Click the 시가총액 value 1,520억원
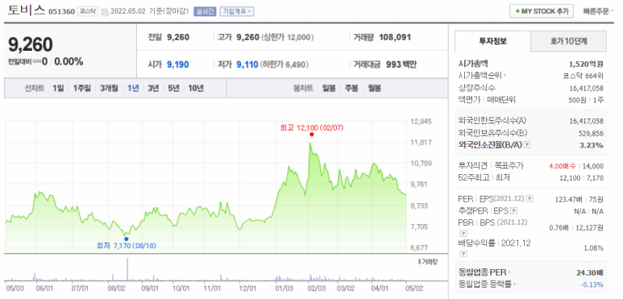Image resolution: width=623 pixels, height=299 pixels. 586,63
